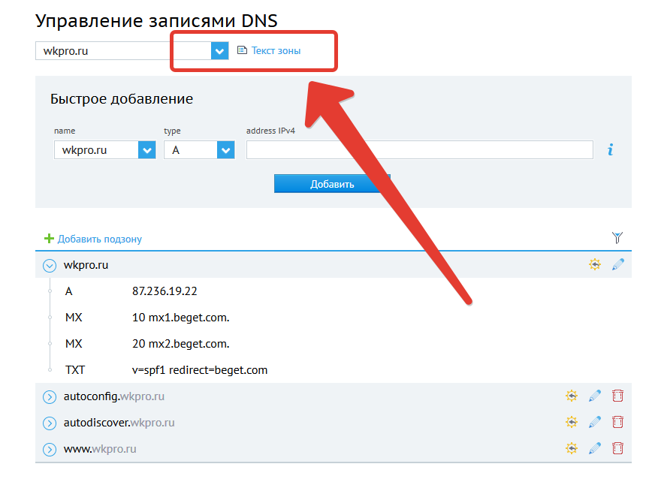Screen dimensions: 646x479
Task: Delete the www.wkpro.ru subzone
Action: point(617,448)
